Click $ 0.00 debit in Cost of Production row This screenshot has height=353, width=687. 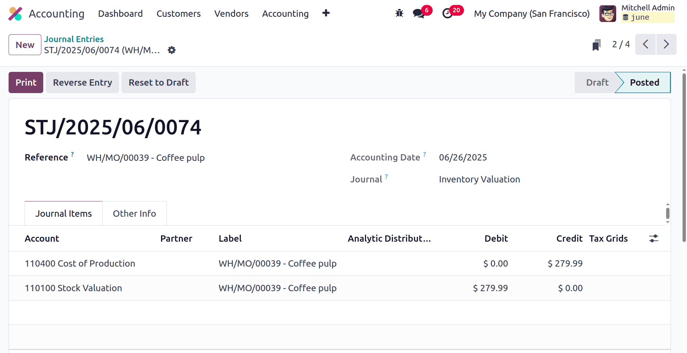495,264
